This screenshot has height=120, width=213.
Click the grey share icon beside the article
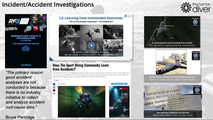tap(54, 93)
